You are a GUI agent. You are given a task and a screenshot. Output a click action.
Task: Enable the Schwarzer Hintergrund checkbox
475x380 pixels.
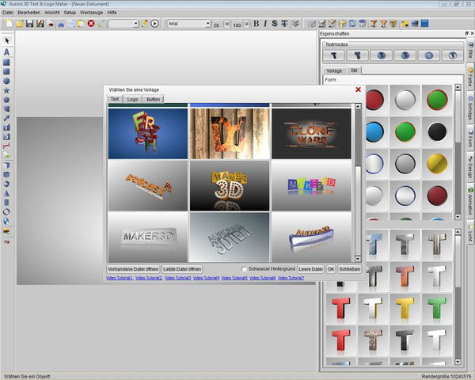tap(244, 269)
